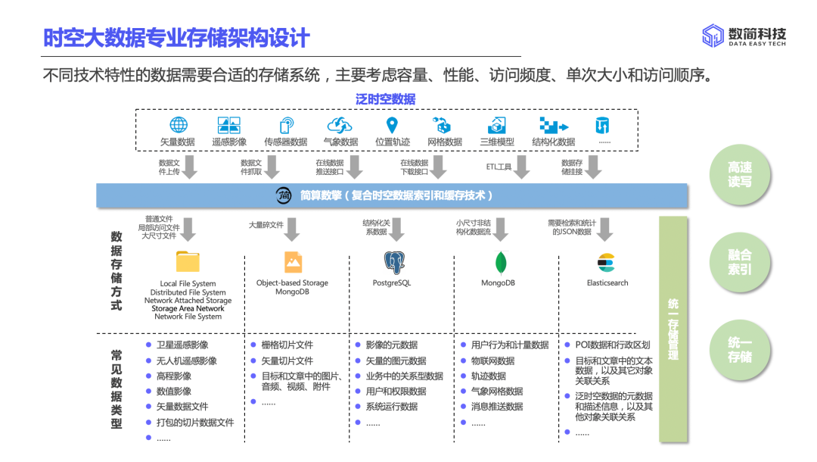Select the 气象数据 cloud icon

(339, 125)
